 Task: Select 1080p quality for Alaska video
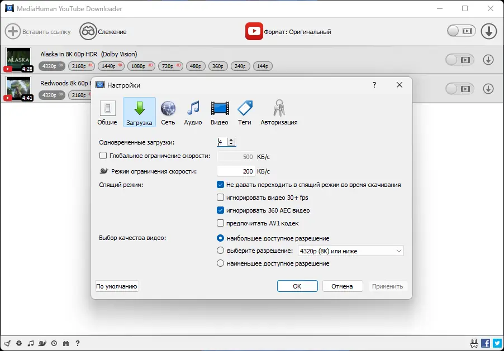point(141,66)
